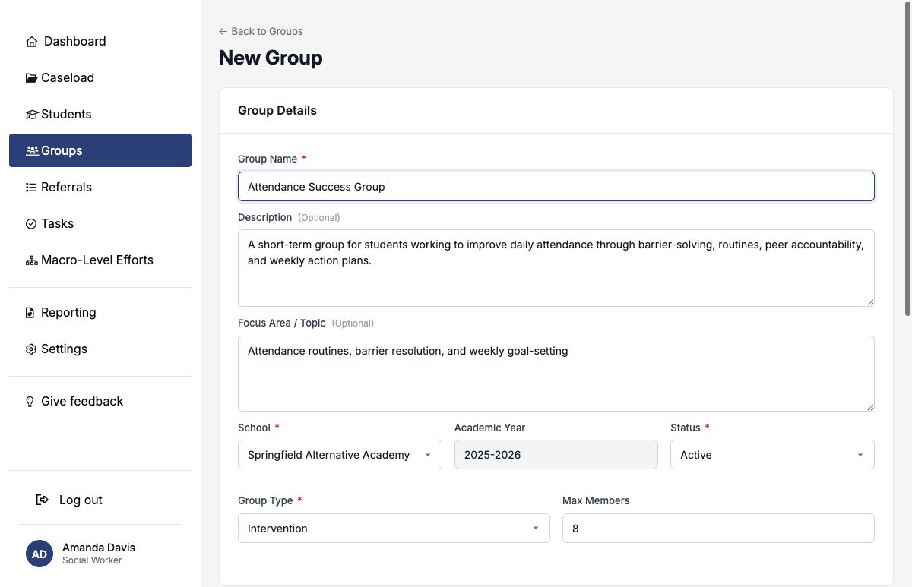Open Macro-Level Efforts in sidebar
912x587 pixels.
(x=100, y=260)
